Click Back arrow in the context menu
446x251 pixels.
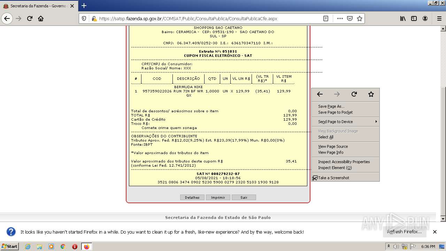pyautogui.click(x=320, y=94)
